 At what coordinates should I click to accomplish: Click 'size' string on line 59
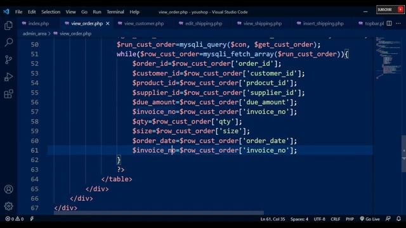click(x=230, y=131)
